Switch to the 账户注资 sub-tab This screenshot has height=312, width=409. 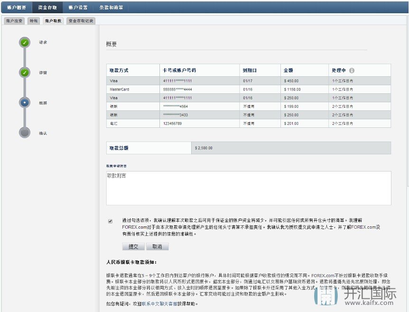tap(14, 21)
